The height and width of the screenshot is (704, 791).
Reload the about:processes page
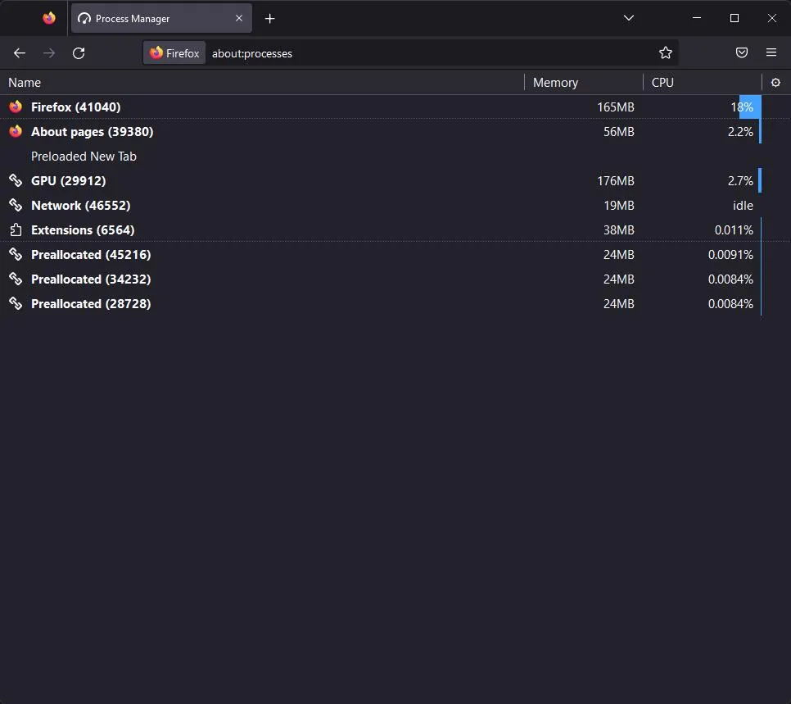click(x=79, y=53)
